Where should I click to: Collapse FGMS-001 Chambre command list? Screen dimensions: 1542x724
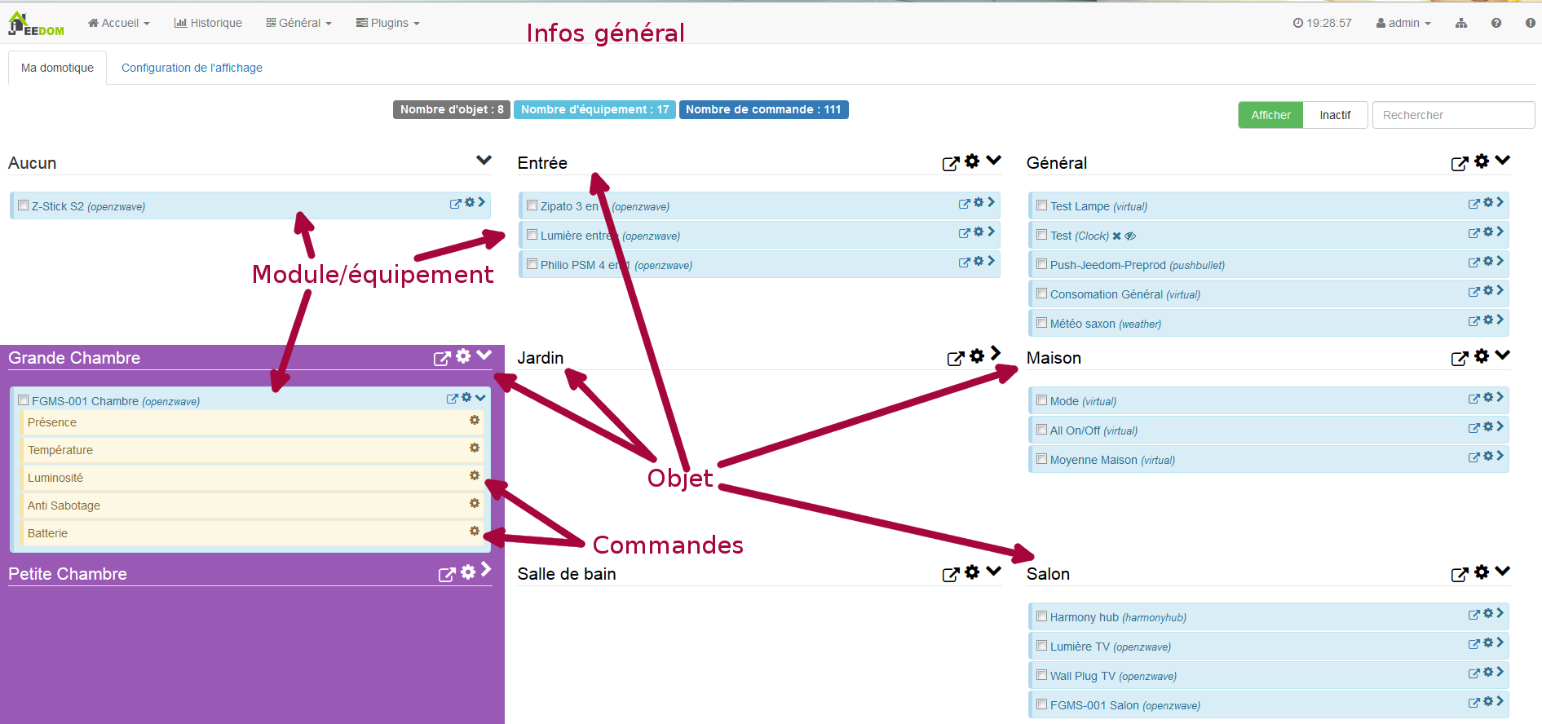click(x=480, y=398)
